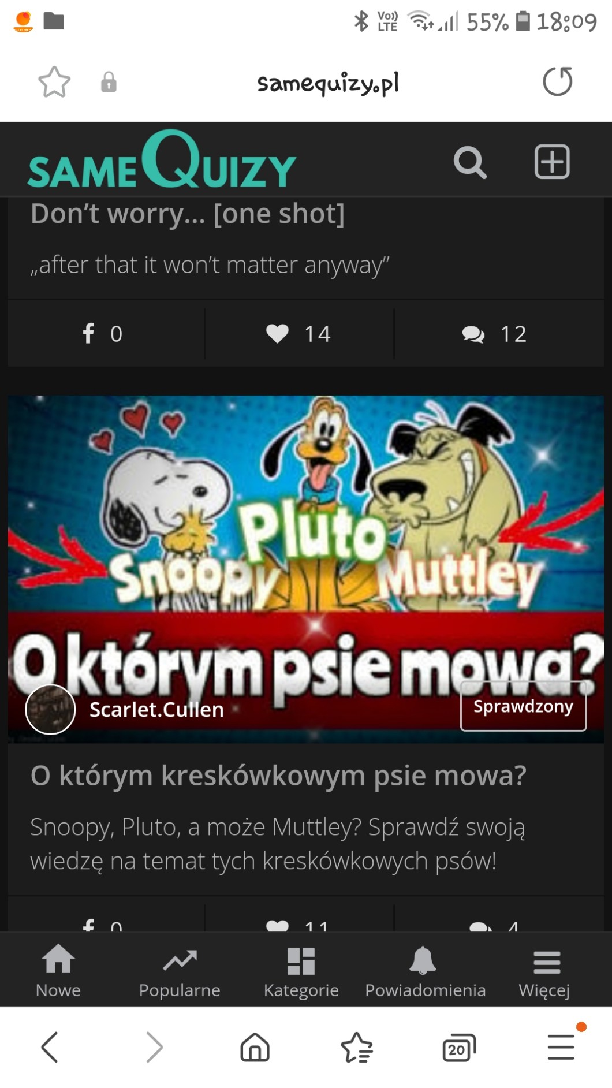Bookmark the page with the star icon
This screenshot has width=612, height=1088.
pos(54,82)
